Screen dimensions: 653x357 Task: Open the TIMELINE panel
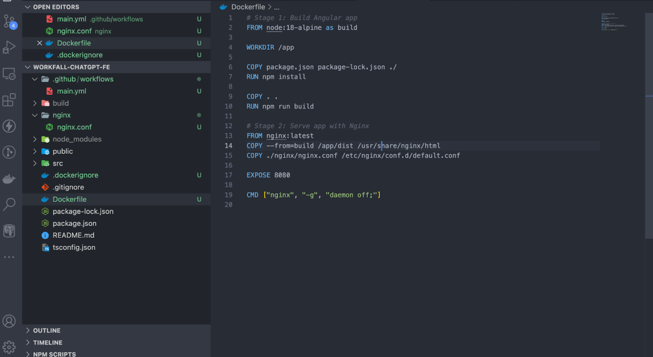47,342
